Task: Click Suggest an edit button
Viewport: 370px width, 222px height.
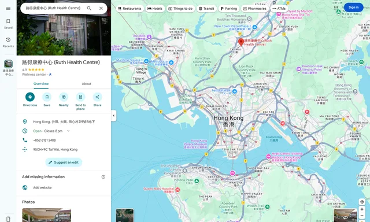Action: coord(64,162)
